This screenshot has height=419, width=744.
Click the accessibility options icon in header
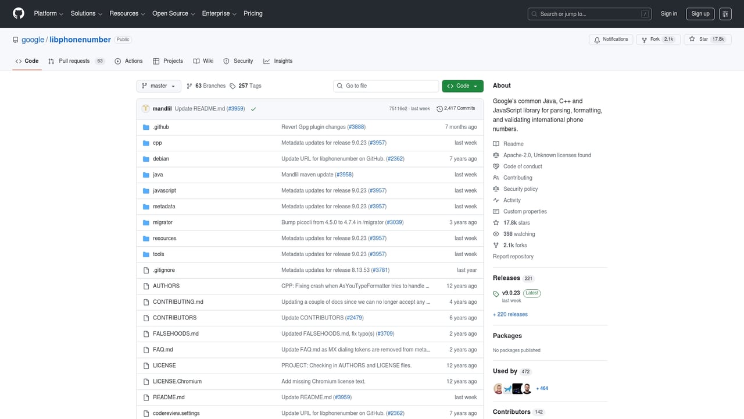tap(725, 14)
